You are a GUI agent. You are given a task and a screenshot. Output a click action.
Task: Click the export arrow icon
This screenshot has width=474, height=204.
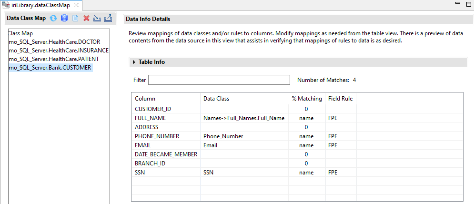[x=108, y=19]
